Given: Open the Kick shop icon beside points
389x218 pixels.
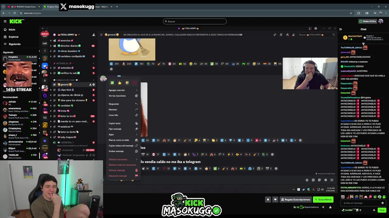Looking at the screenshot, I should [x=357, y=210].
